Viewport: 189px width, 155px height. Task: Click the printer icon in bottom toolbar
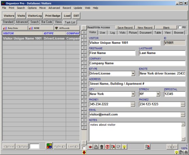coord(96,147)
